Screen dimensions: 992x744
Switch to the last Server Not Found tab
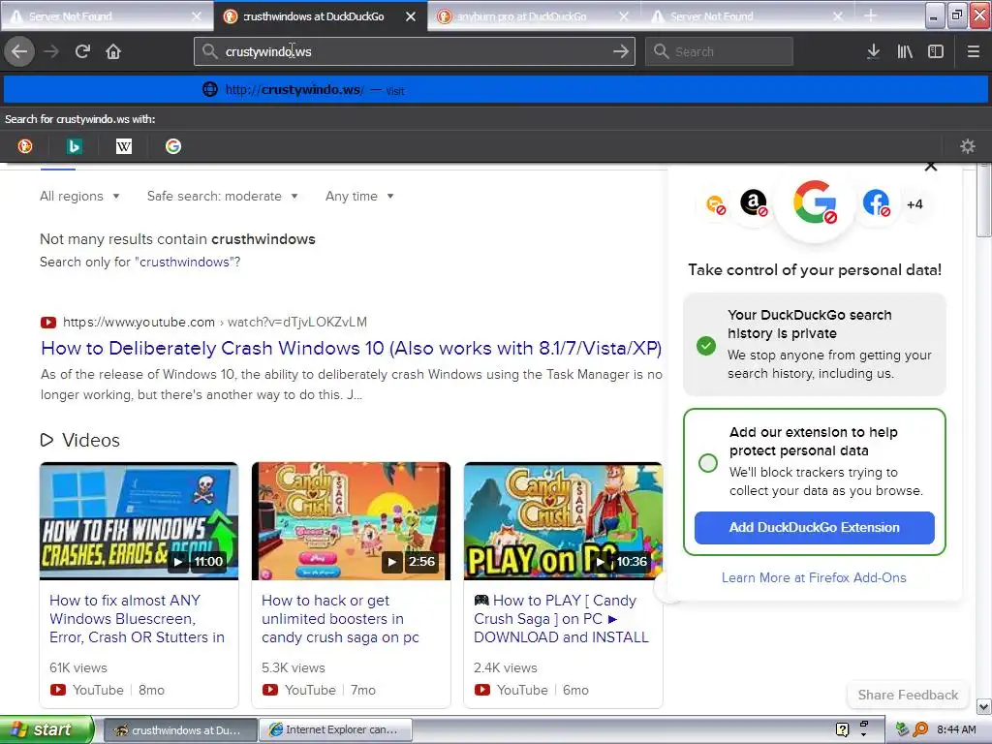click(748, 16)
